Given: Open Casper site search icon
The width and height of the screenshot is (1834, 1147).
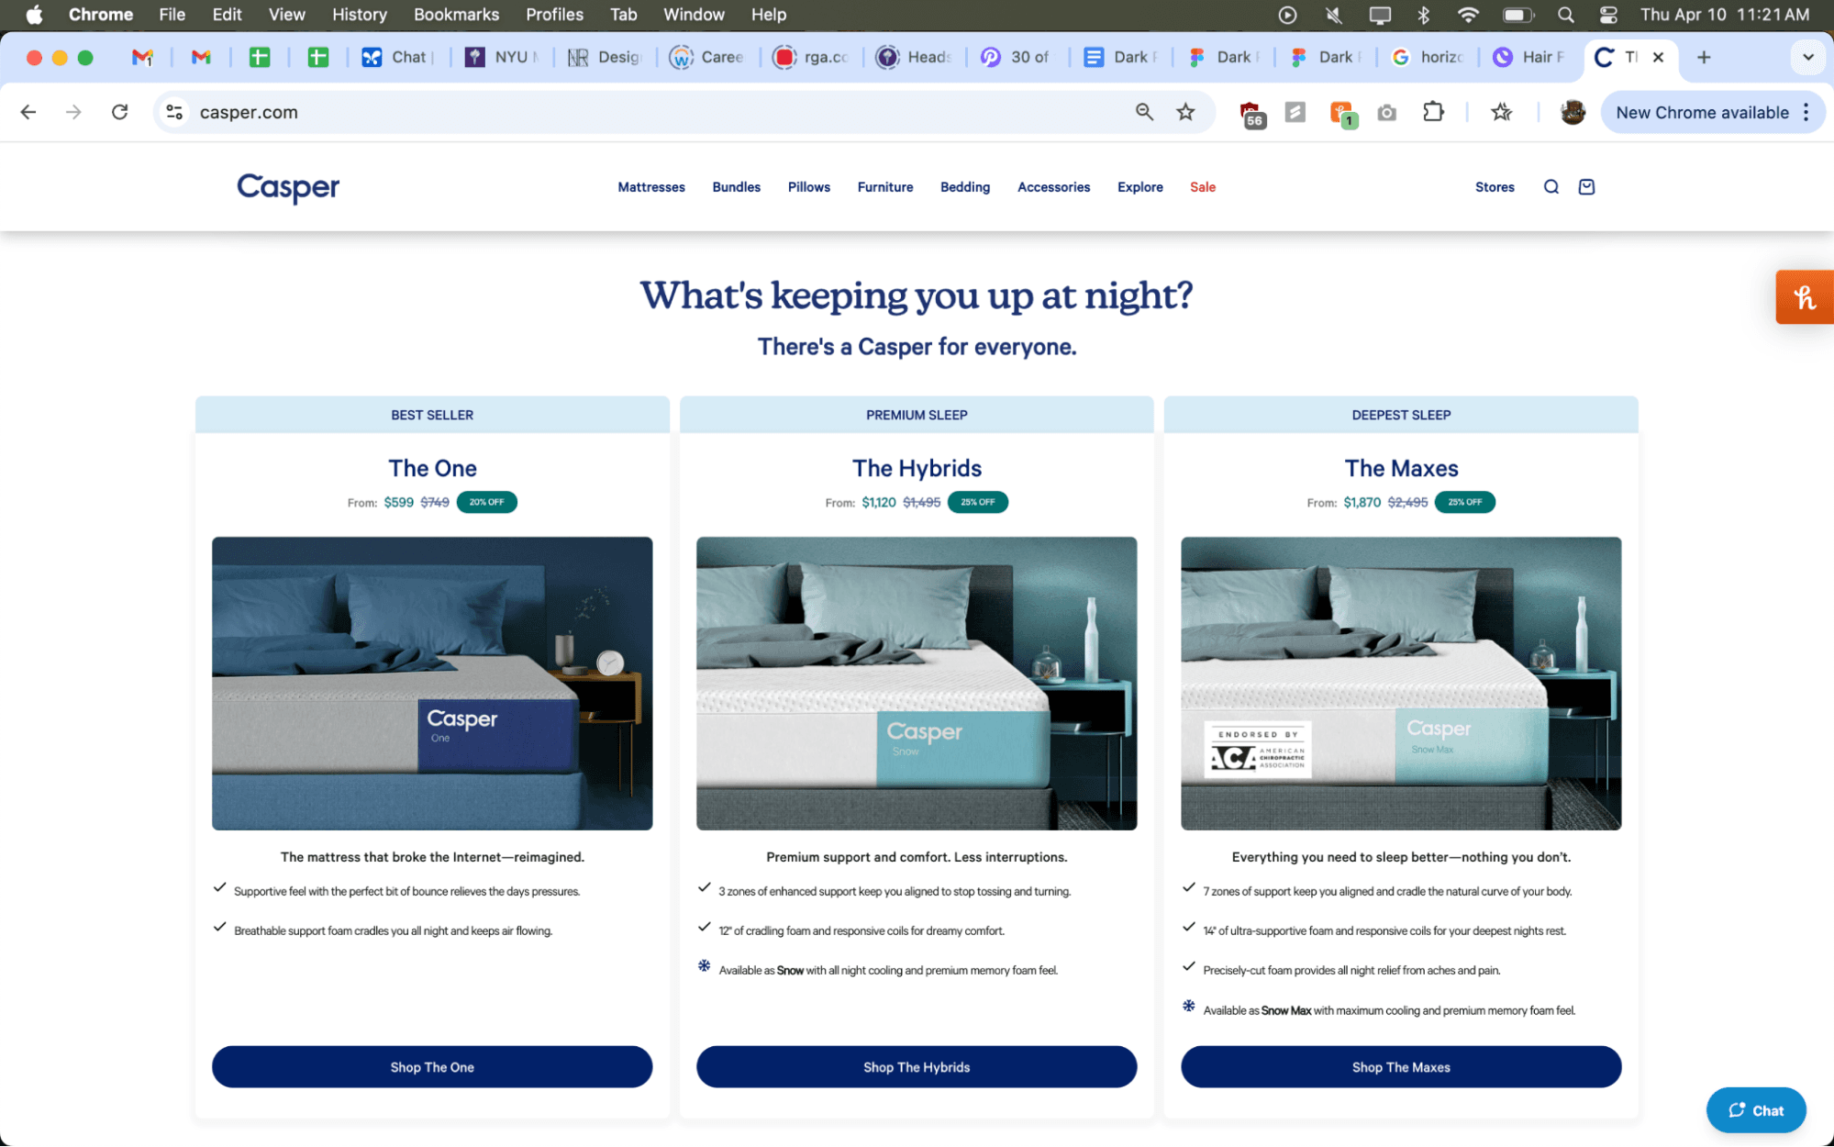Looking at the screenshot, I should click(x=1551, y=187).
